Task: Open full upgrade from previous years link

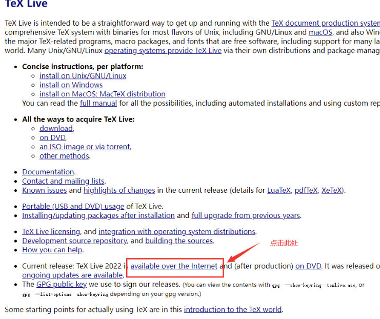Action: [x=246, y=215]
